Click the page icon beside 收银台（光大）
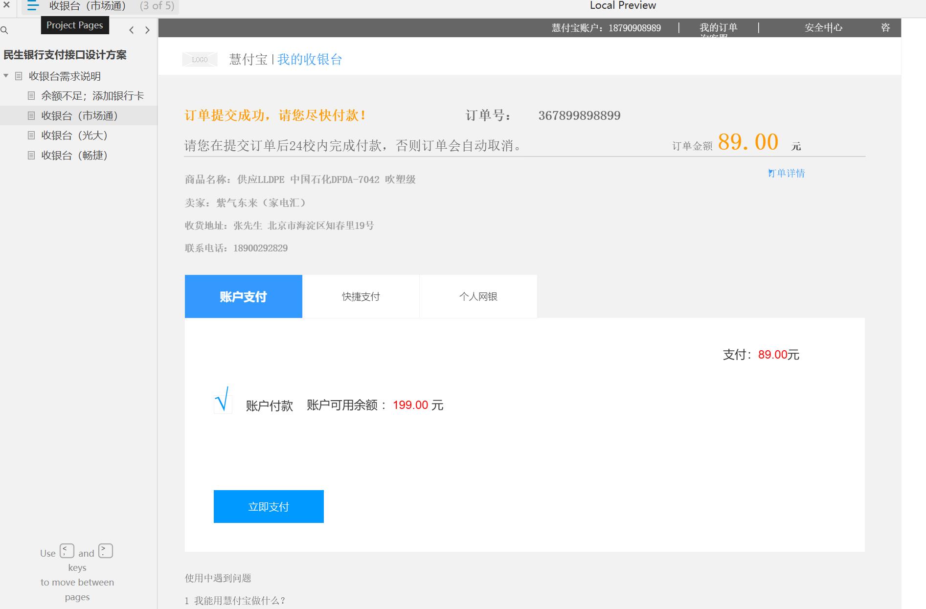Viewport: 926px width, 609px height. [31, 135]
